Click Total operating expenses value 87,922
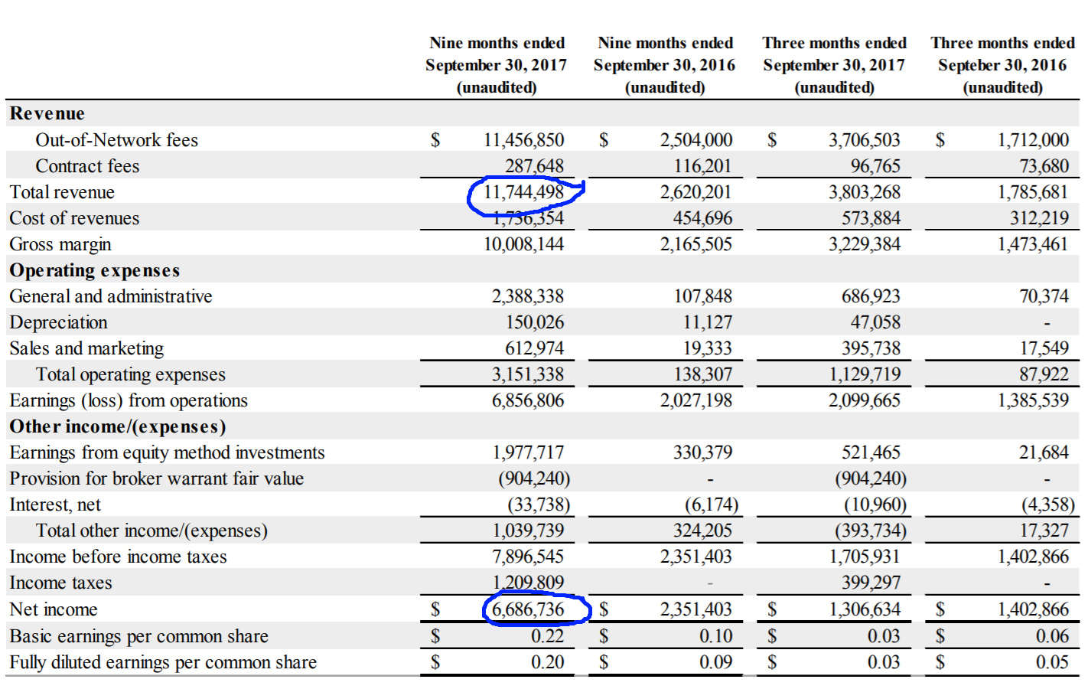The width and height of the screenshot is (1088, 689). (x=1044, y=374)
